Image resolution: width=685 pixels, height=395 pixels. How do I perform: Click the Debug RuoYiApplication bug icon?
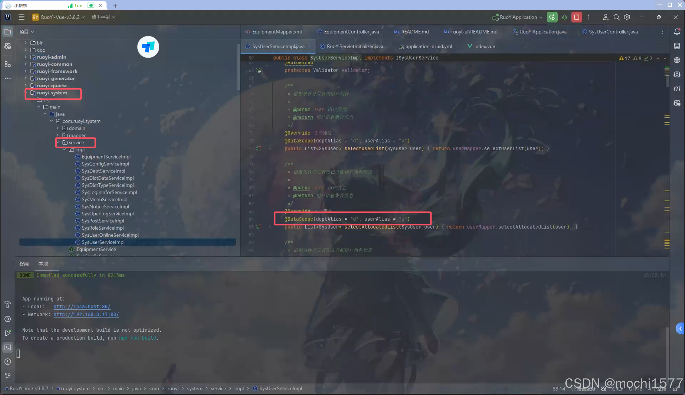[564, 17]
